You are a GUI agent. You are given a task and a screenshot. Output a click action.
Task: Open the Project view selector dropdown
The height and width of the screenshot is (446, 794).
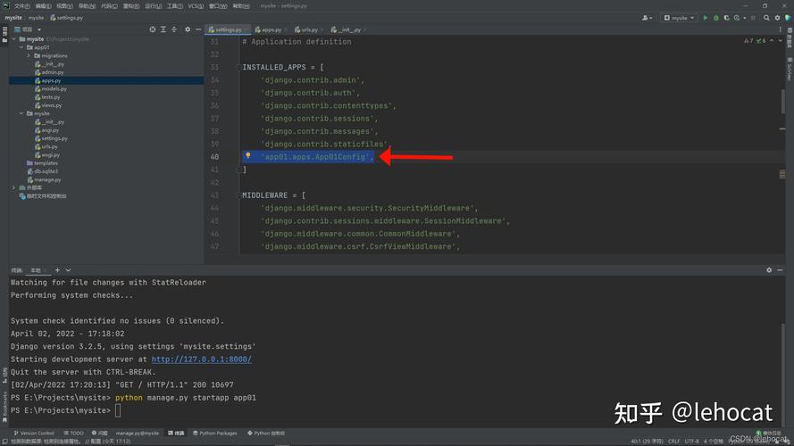tap(28, 29)
